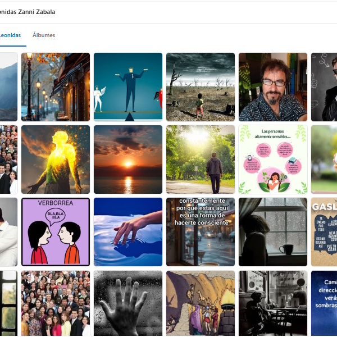Open the blue 'sombras' quote image
Screen dimensions: 337x337
point(324,303)
